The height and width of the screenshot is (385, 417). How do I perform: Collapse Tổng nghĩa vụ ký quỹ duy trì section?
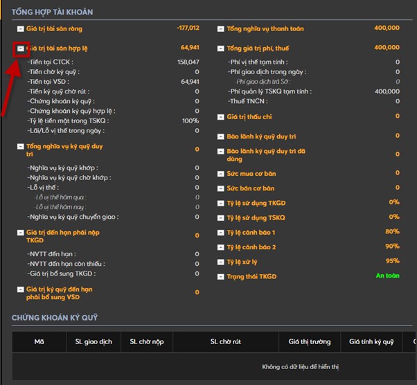pos(20,147)
